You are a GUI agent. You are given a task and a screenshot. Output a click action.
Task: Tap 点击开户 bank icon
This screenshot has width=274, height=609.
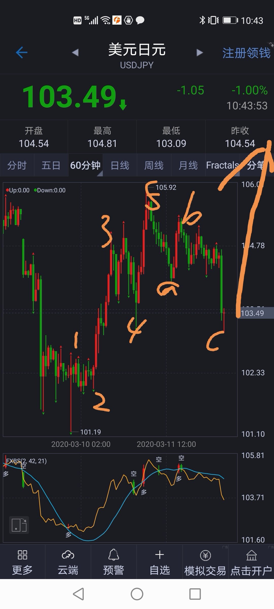(251, 555)
